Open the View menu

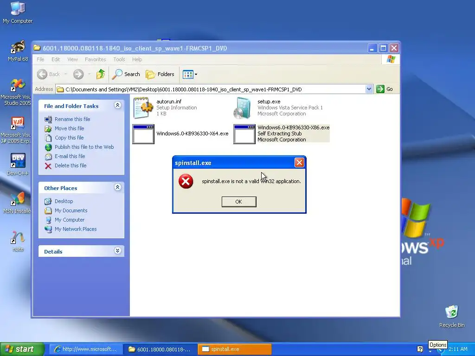pyautogui.click(x=72, y=59)
